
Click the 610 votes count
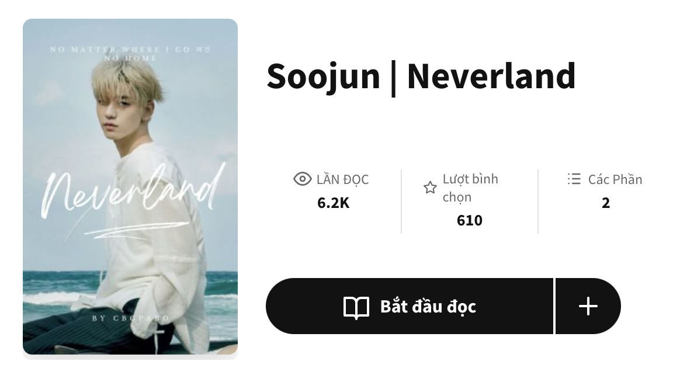[470, 220]
